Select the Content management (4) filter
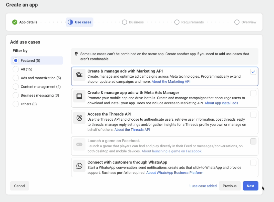Viewport: 274px width, 202px height. [37, 87]
